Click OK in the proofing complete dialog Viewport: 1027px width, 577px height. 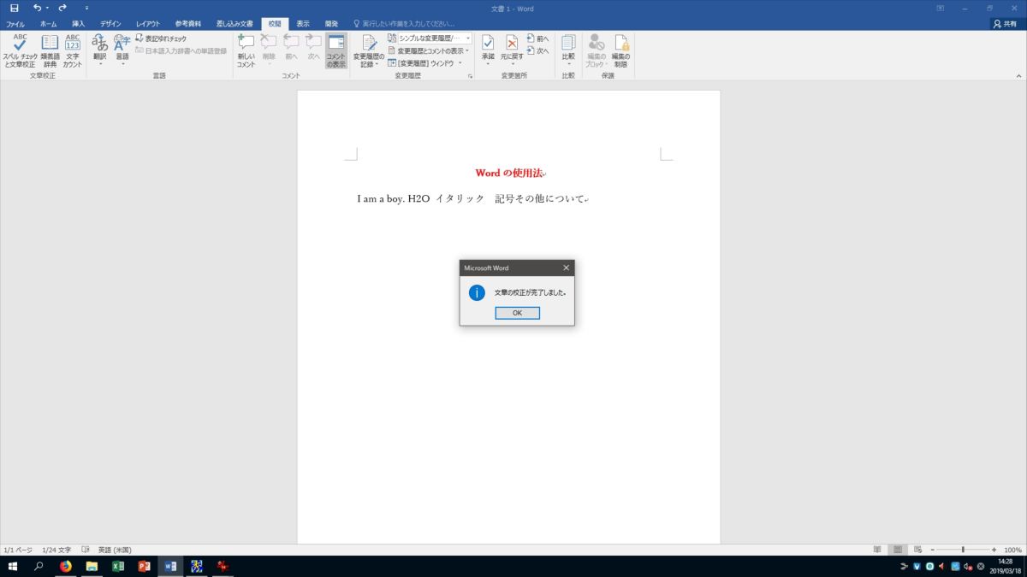tap(517, 313)
